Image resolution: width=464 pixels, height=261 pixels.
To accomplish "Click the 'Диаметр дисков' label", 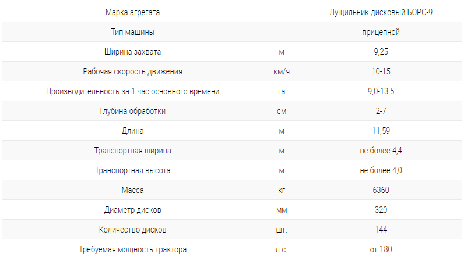I will coord(132,210).
